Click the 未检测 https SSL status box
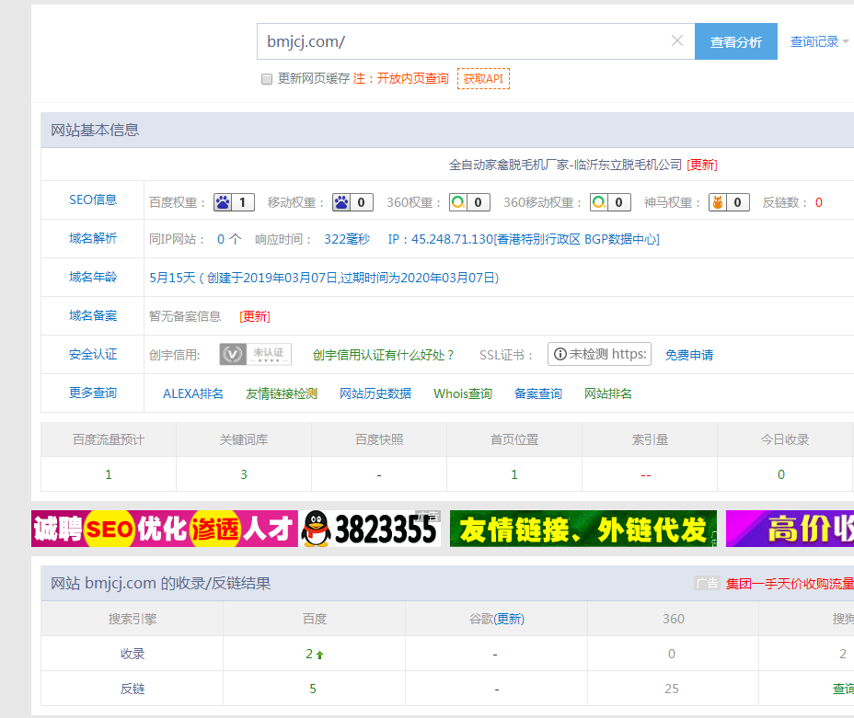The image size is (854, 718). coord(599,354)
